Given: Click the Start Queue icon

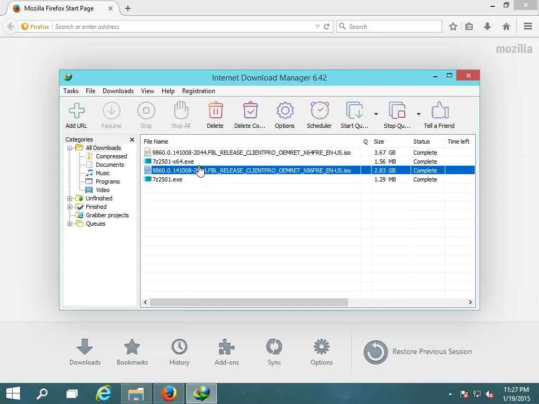Looking at the screenshot, I should [x=354, y=110].
